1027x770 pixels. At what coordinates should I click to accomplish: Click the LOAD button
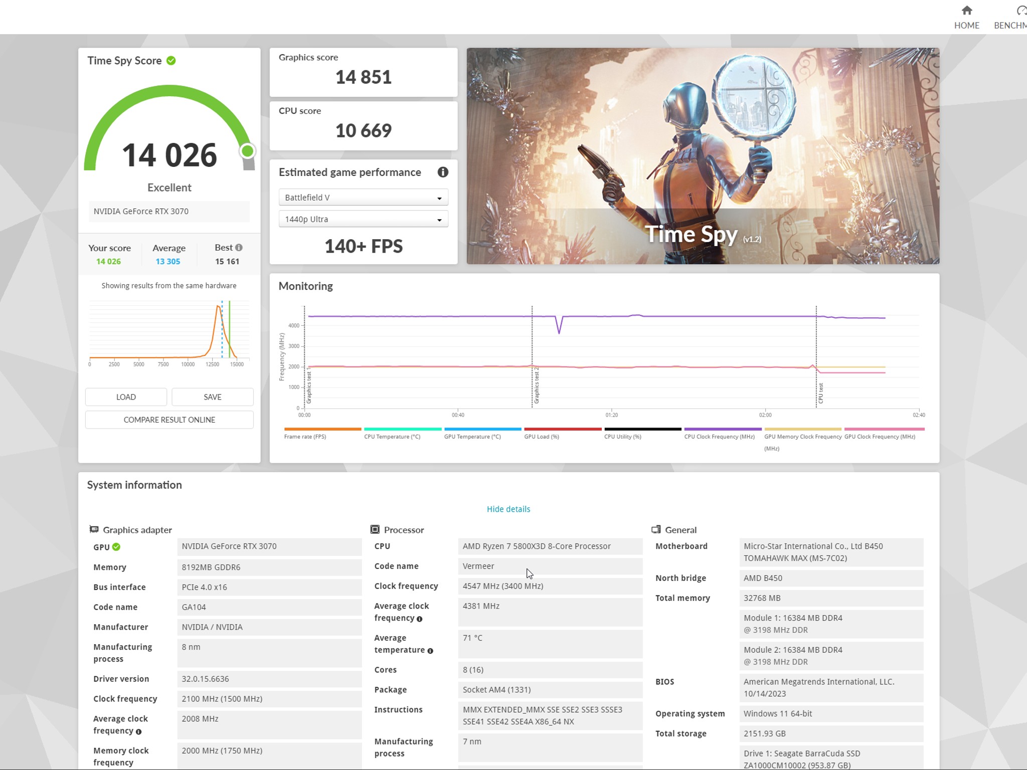click(x=126, y=397)
